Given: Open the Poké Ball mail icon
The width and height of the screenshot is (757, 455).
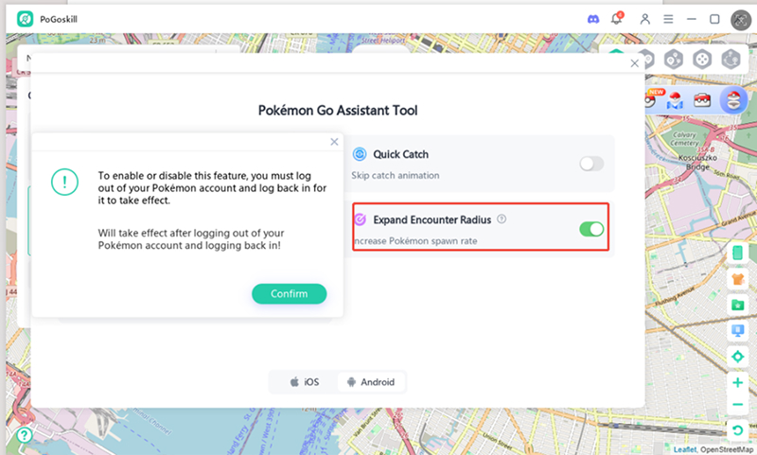Looking at the screenshot, I should click(x=675, y=100).
